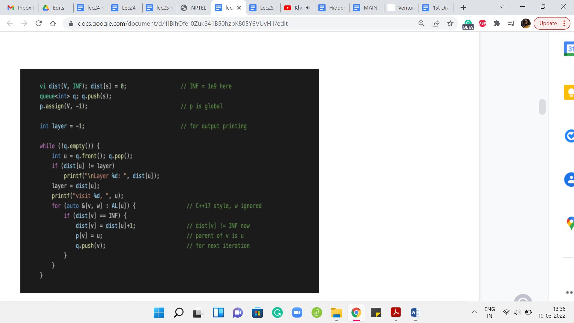Reload the page with refresh icon
Screen dimensions: 574x323
tap(39, 23)
